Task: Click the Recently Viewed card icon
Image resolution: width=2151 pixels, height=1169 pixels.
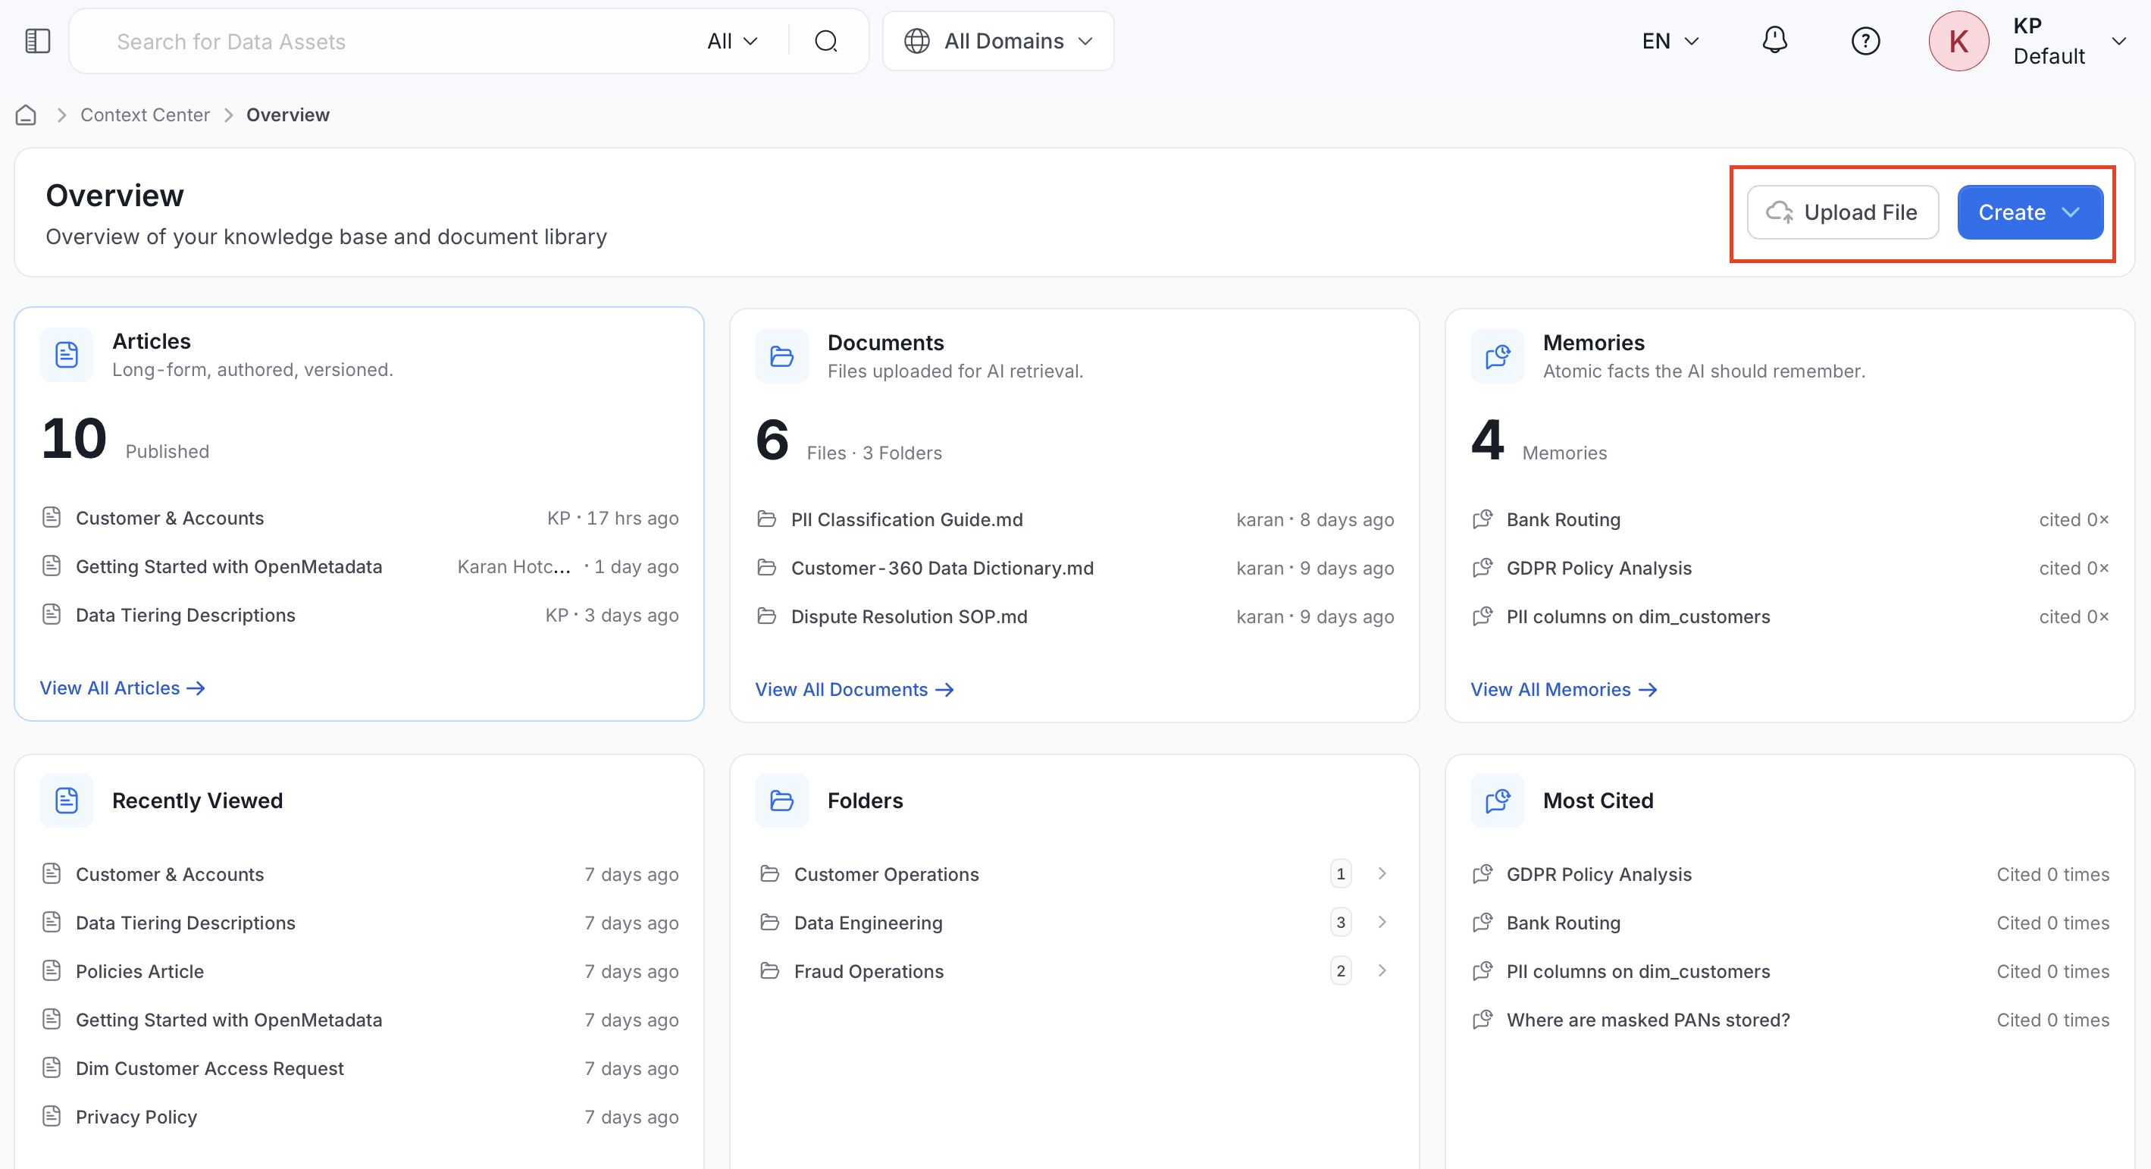Action: pyautogui.click(x=67, y=800)
